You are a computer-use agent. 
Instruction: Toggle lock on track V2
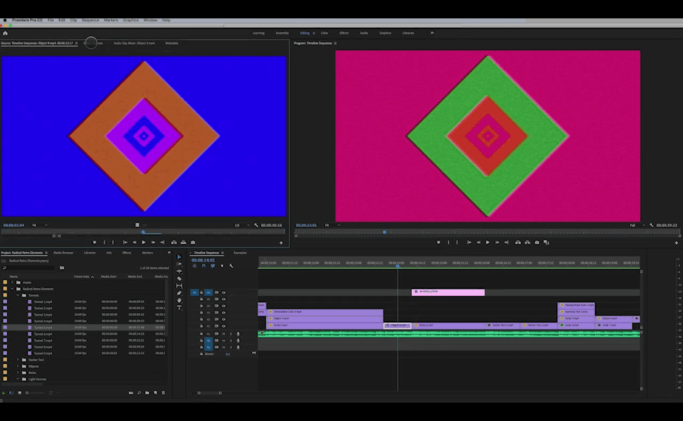point(201,319)
